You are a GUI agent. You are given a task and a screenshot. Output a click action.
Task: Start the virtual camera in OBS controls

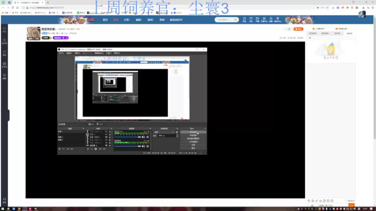[x=193, y=138]
